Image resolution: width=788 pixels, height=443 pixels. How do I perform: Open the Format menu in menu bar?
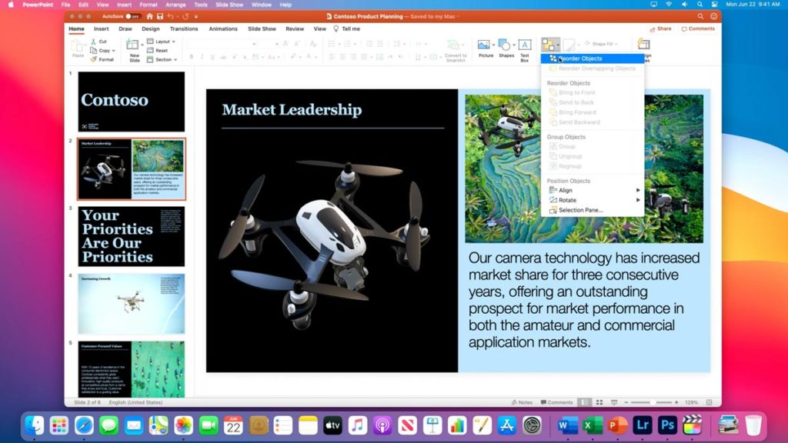149,5
